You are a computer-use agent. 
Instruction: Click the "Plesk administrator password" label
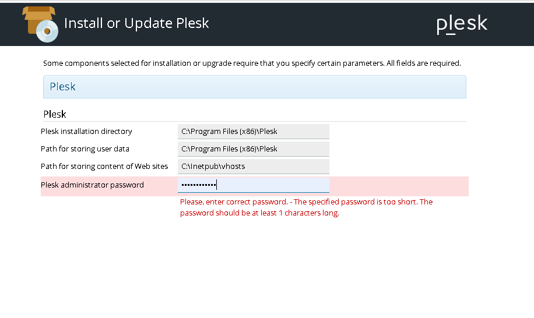click(x=92, y=185)
